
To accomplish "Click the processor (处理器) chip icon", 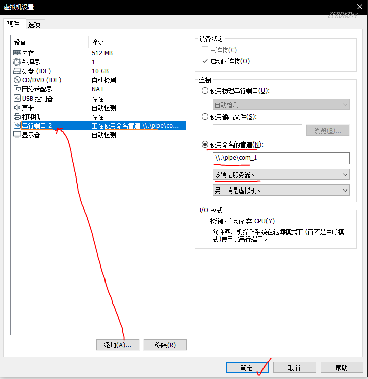I will [17, 62].
